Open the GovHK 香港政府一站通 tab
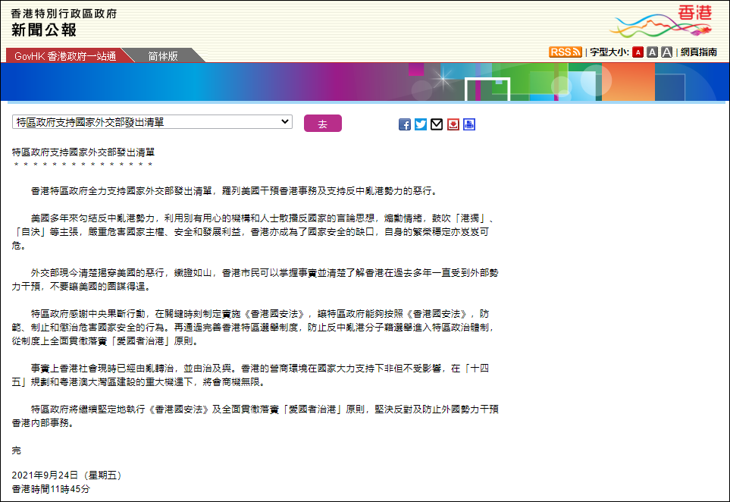 [65, 56]
